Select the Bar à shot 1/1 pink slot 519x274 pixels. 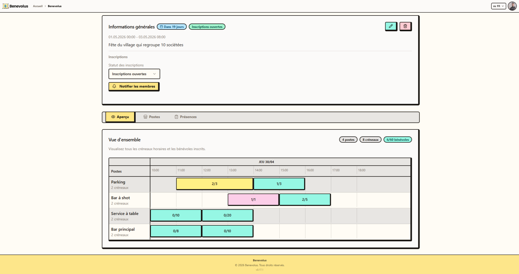[x=253, y=199]
